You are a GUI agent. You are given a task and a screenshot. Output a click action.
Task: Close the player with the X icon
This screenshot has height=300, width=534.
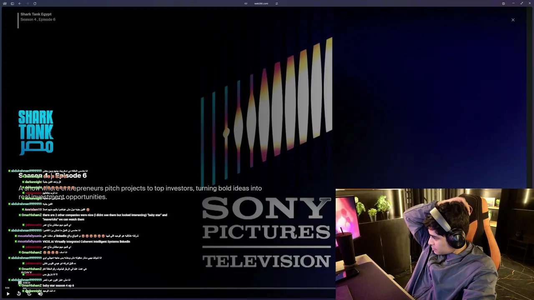point(513,20)
